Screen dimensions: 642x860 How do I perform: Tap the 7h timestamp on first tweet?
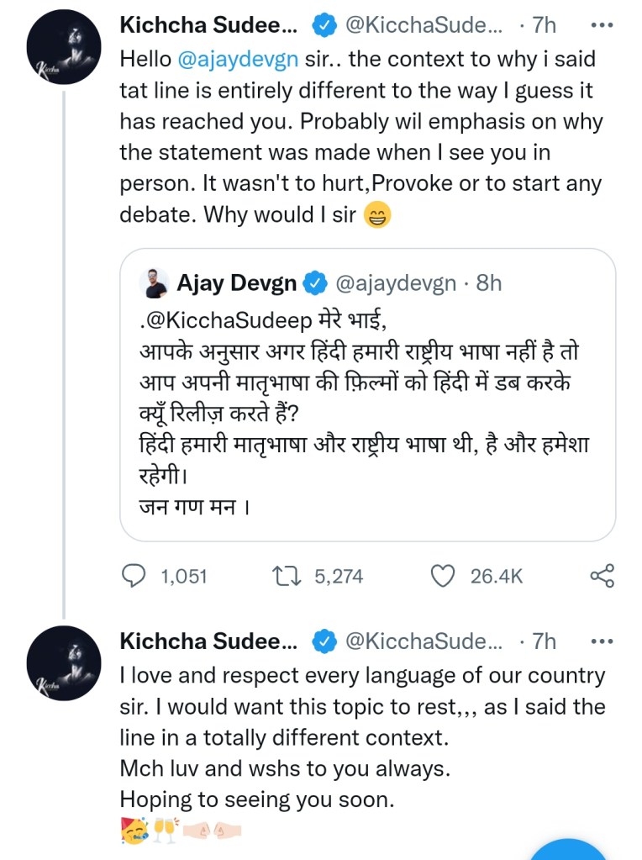point(544,26)
